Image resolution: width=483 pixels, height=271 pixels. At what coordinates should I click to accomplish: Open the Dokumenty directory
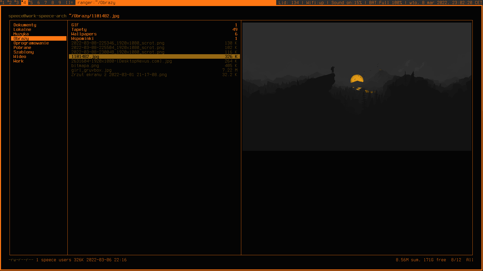[x=25, y=25]
